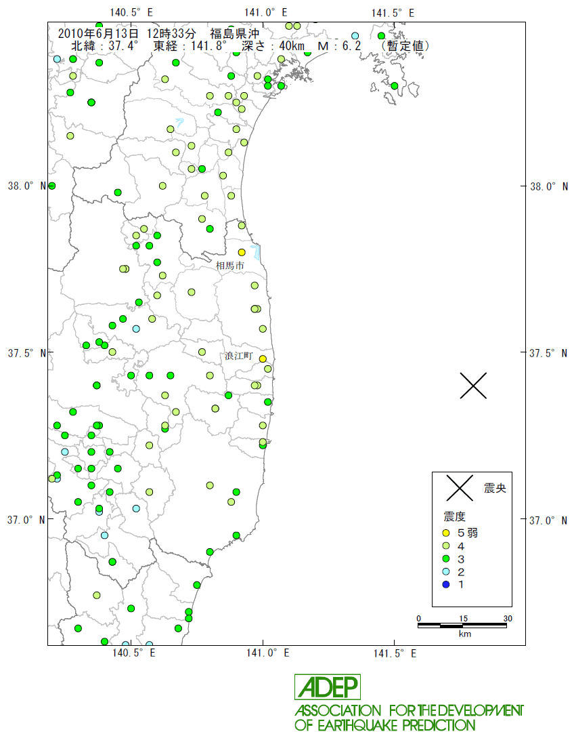Click the magnitude text M:6.2
The height and width of the screenshot is (738, 574).
click(x=339, y=45)
